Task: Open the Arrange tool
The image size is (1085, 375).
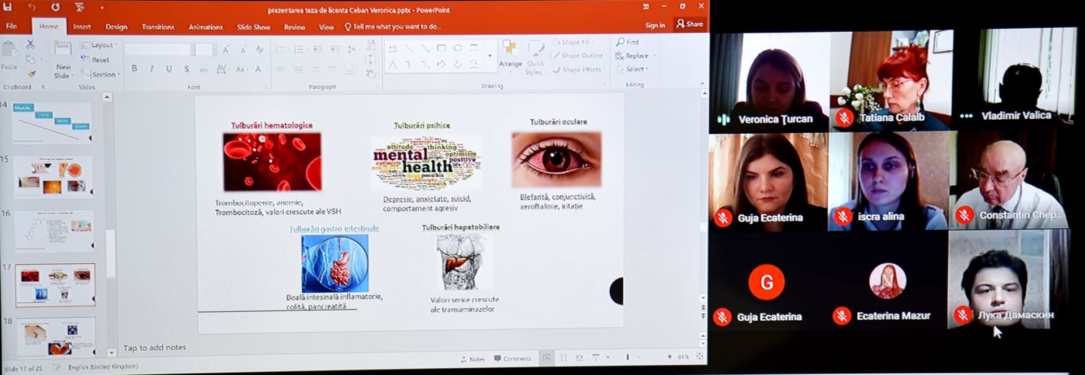Action: 510,54
